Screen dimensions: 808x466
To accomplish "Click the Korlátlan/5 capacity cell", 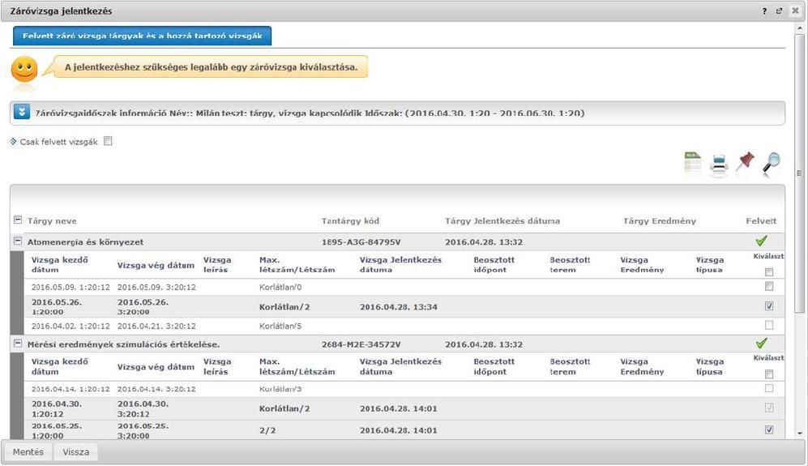I will 280,326.
